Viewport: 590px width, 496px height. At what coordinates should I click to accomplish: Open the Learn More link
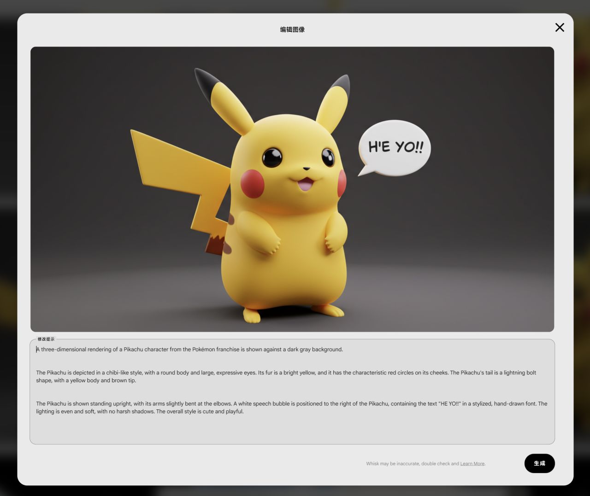pyautogui.click(x=472, y=464)
